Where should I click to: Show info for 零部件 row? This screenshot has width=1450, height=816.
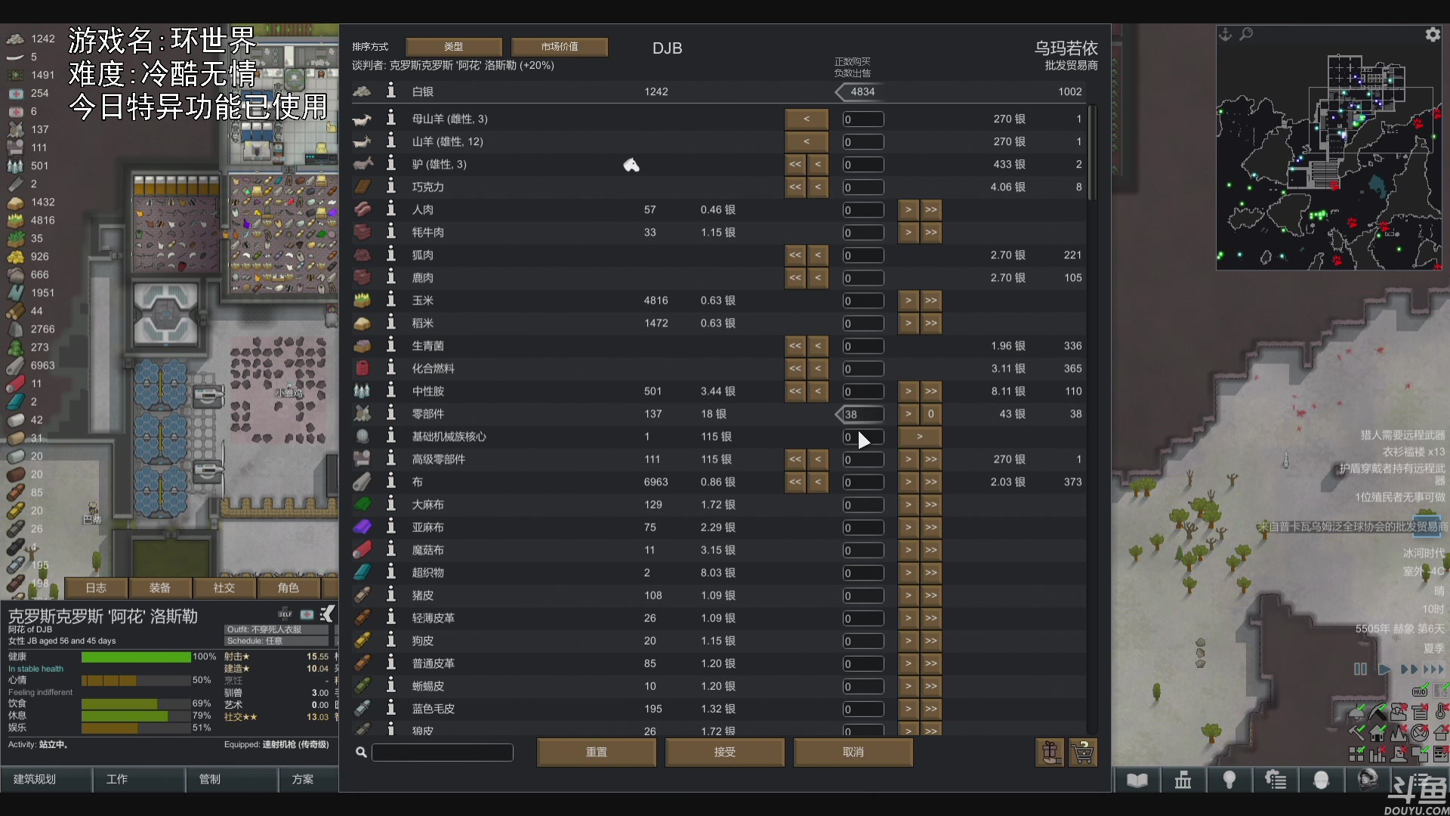coord(391,413)
